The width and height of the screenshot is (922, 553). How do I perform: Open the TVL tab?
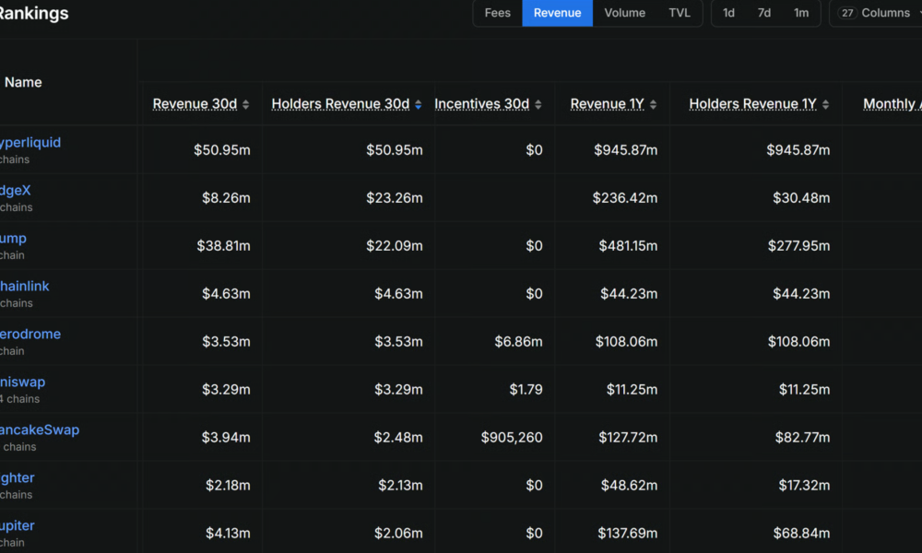point(680,13)
